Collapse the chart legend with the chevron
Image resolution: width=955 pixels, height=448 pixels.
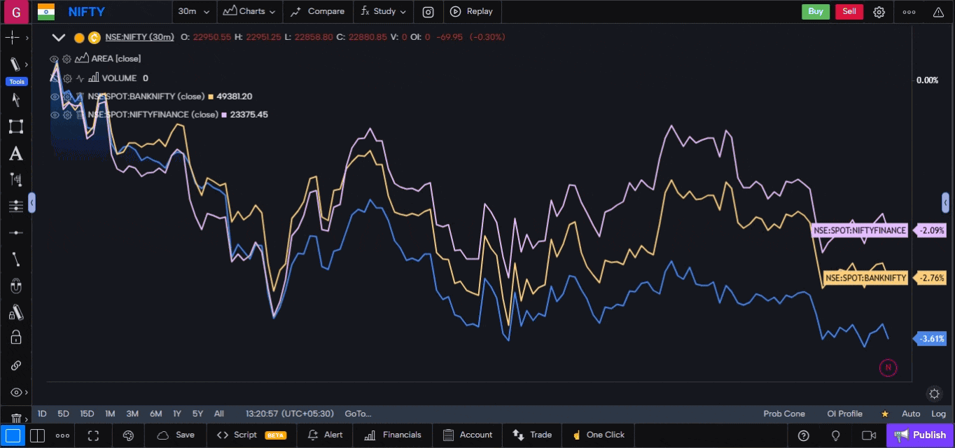(x=58, y=37)
